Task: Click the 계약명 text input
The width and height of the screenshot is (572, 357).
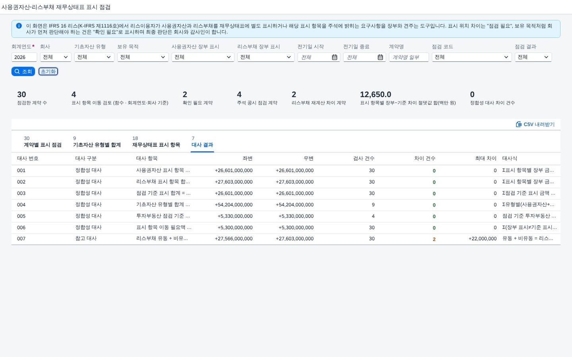Action: tap(409, 57)
